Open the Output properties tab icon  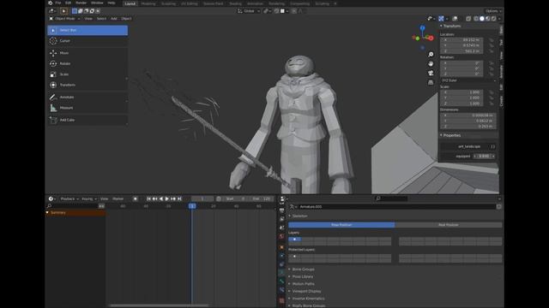[282, 210]
